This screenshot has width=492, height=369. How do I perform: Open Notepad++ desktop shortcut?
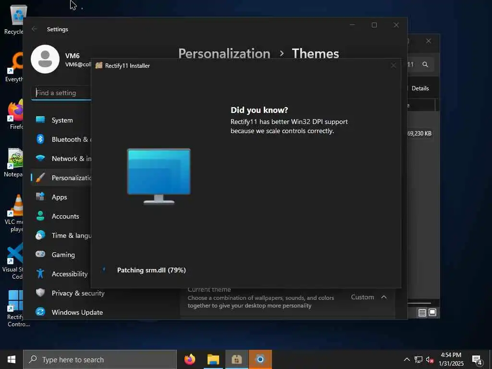pos(14,162)
